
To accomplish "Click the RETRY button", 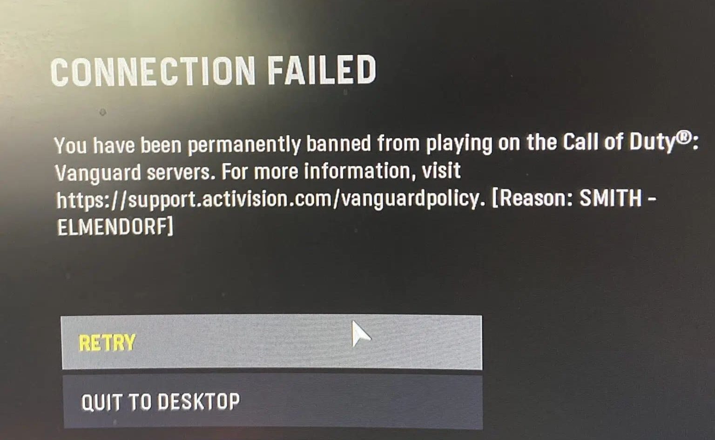I will [271, 342].
